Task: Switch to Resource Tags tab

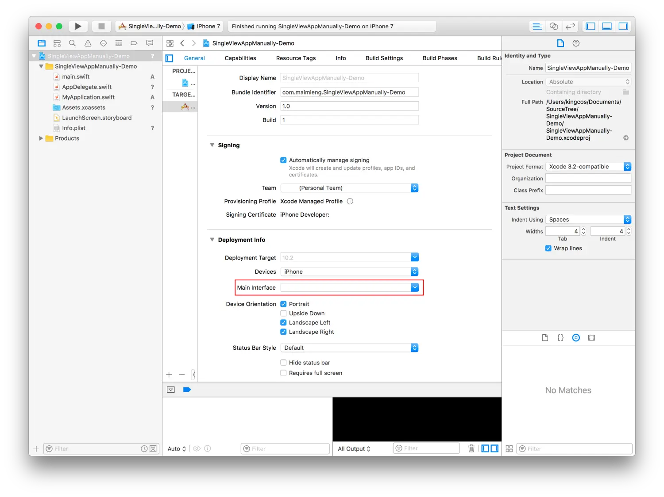Action: (296, 58)
